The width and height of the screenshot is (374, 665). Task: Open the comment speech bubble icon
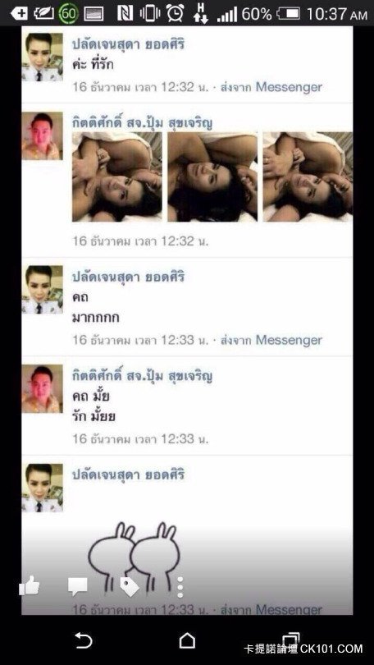tap(78, 586)
